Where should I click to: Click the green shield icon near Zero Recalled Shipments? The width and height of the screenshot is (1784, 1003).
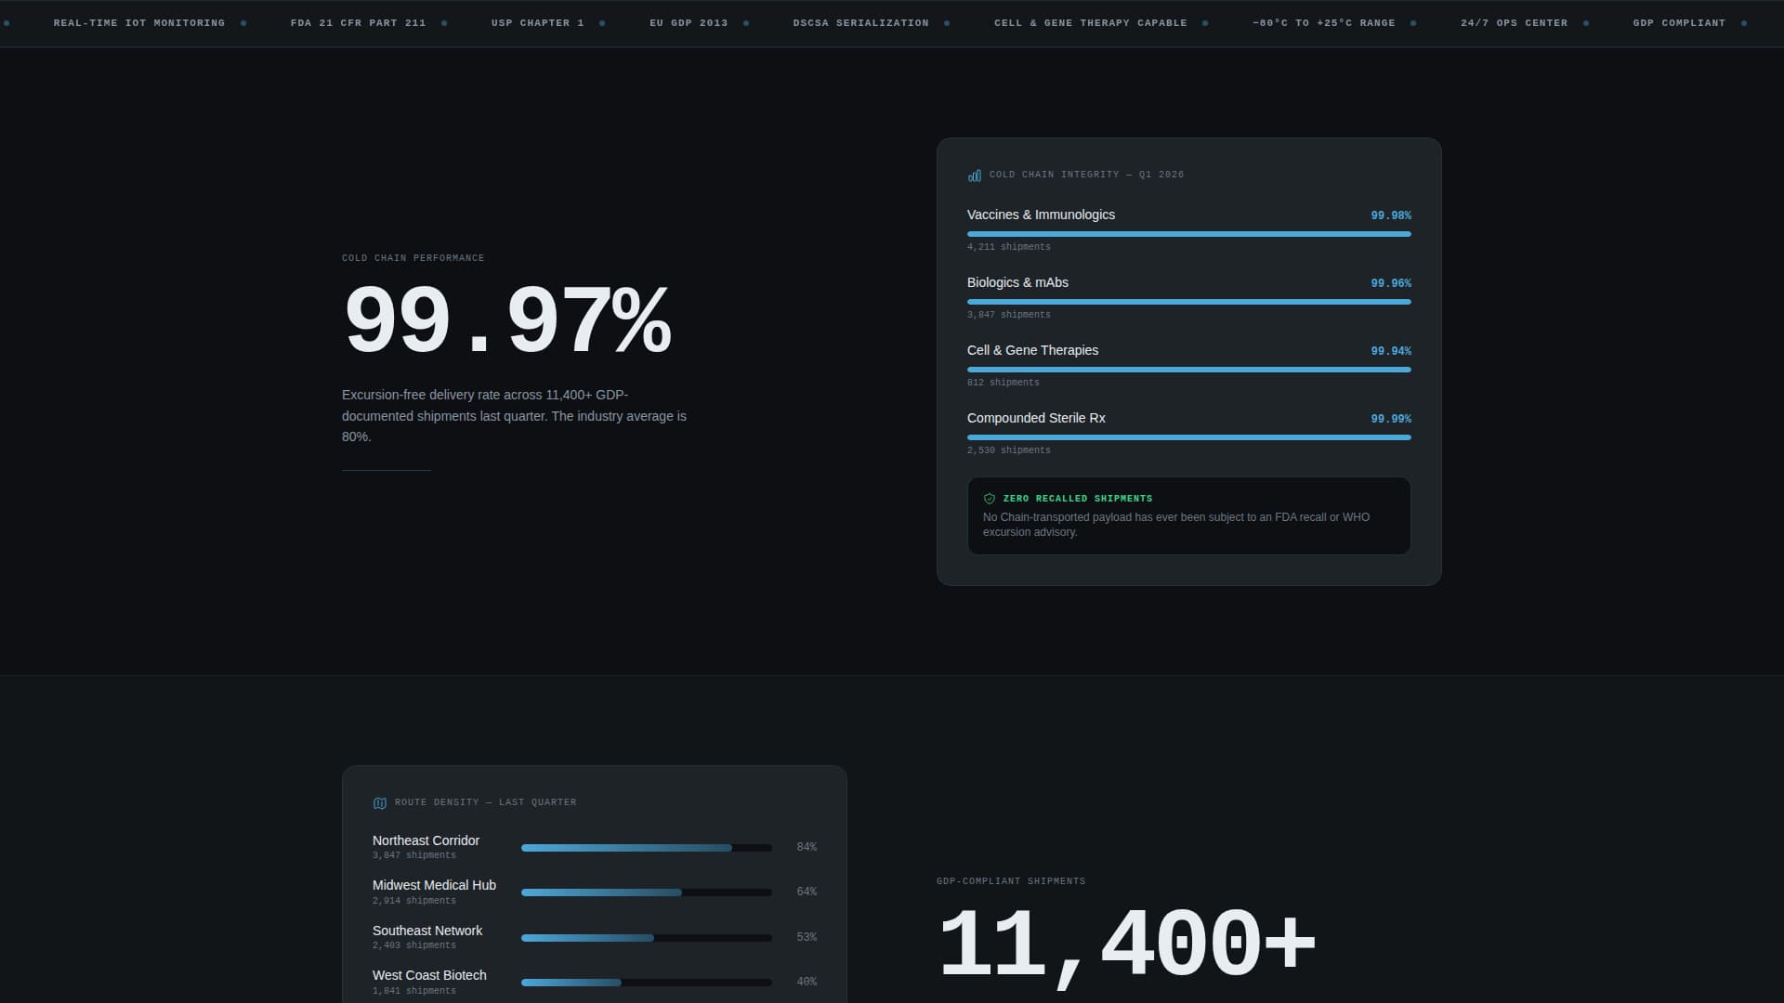pos(990,498)
